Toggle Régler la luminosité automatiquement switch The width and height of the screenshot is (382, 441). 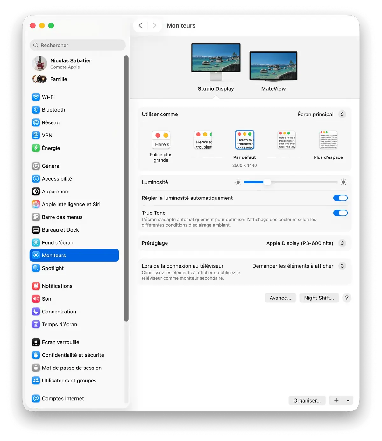pyautogui.click(x=340, y=198)
